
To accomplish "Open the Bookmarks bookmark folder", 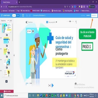I will [x=11, y=11].
